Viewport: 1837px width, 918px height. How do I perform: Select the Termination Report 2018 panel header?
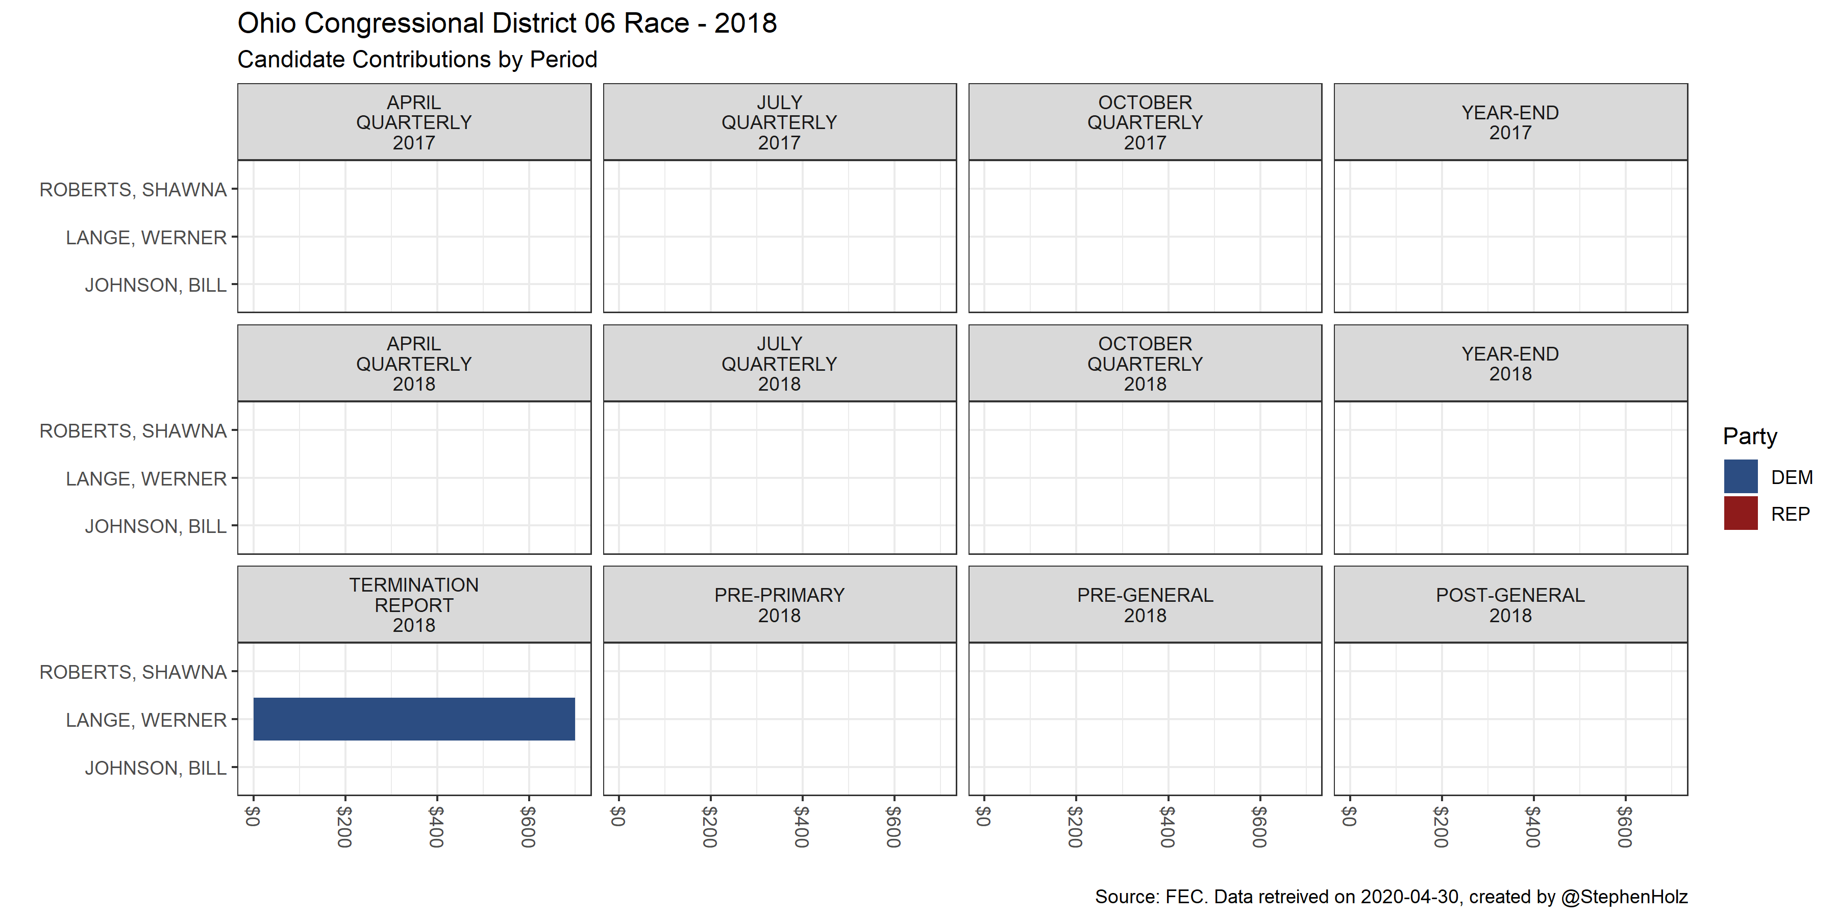[414, 604]
